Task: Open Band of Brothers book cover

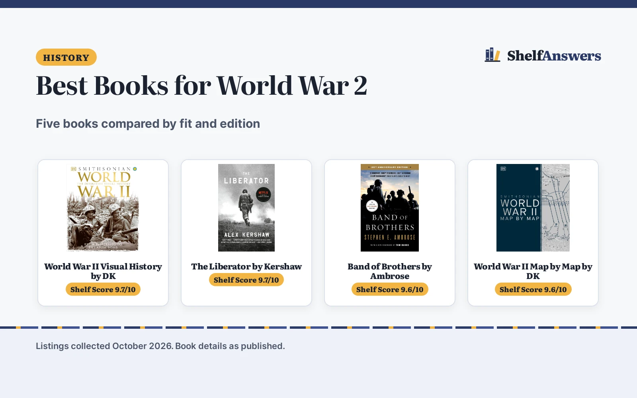Action: click(x=390, y=208)
